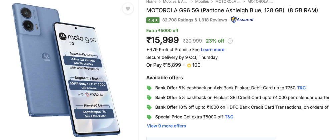Click the green tag icon beside SBI Credit Card offer
Viewport: 329px width, 140px height.
[149, 98]
